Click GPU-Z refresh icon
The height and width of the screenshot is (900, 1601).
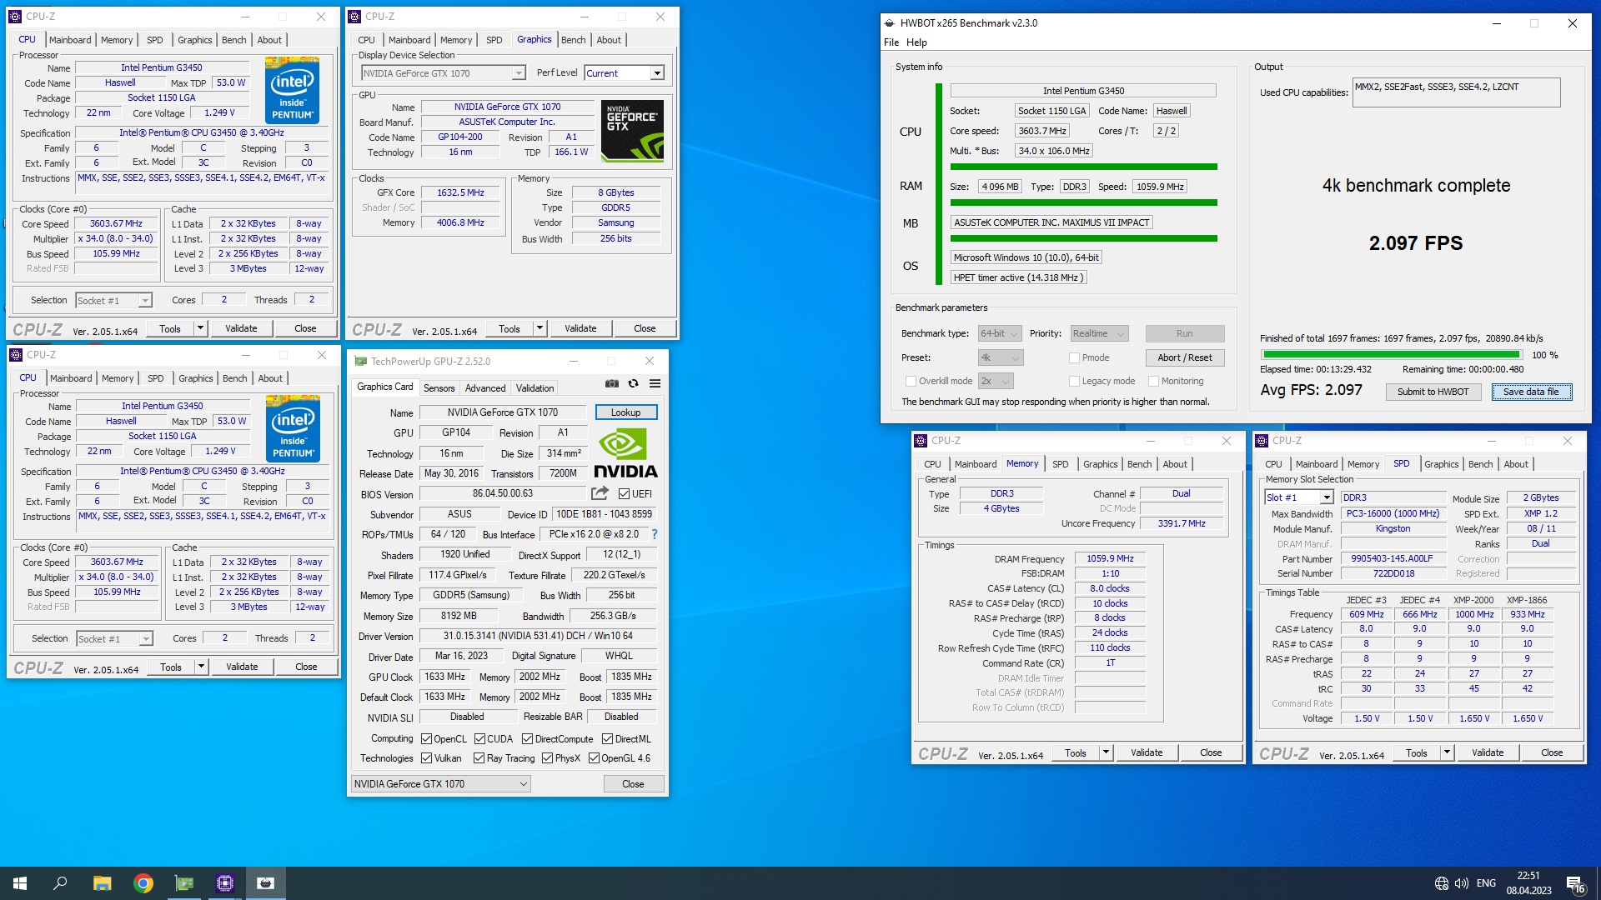[x=634, y=383]
